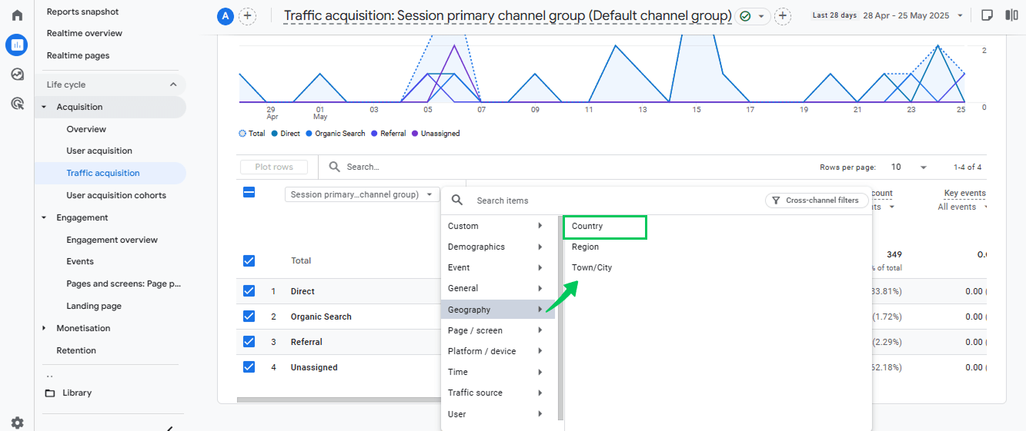The image size is (1026, 431).
Task: Open Admin settings gear icon
Action: coord(17,423)
